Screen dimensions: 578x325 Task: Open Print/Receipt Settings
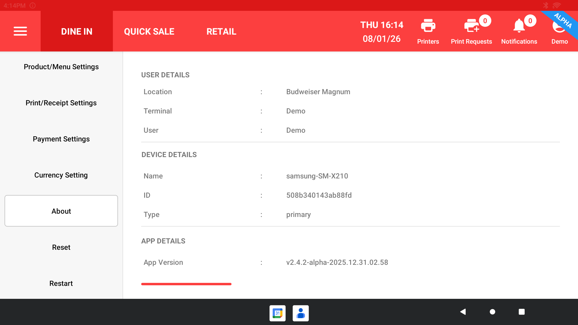[61, 103]
